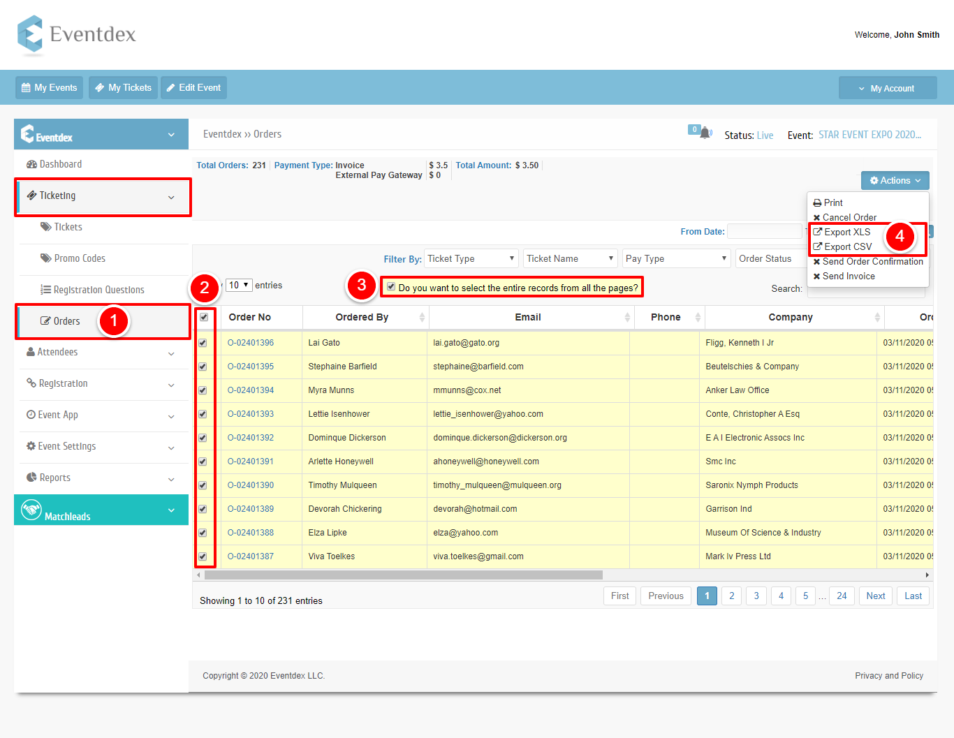Click the From Date input field
This screenshot has width=954, height=738.
[764, 232]
